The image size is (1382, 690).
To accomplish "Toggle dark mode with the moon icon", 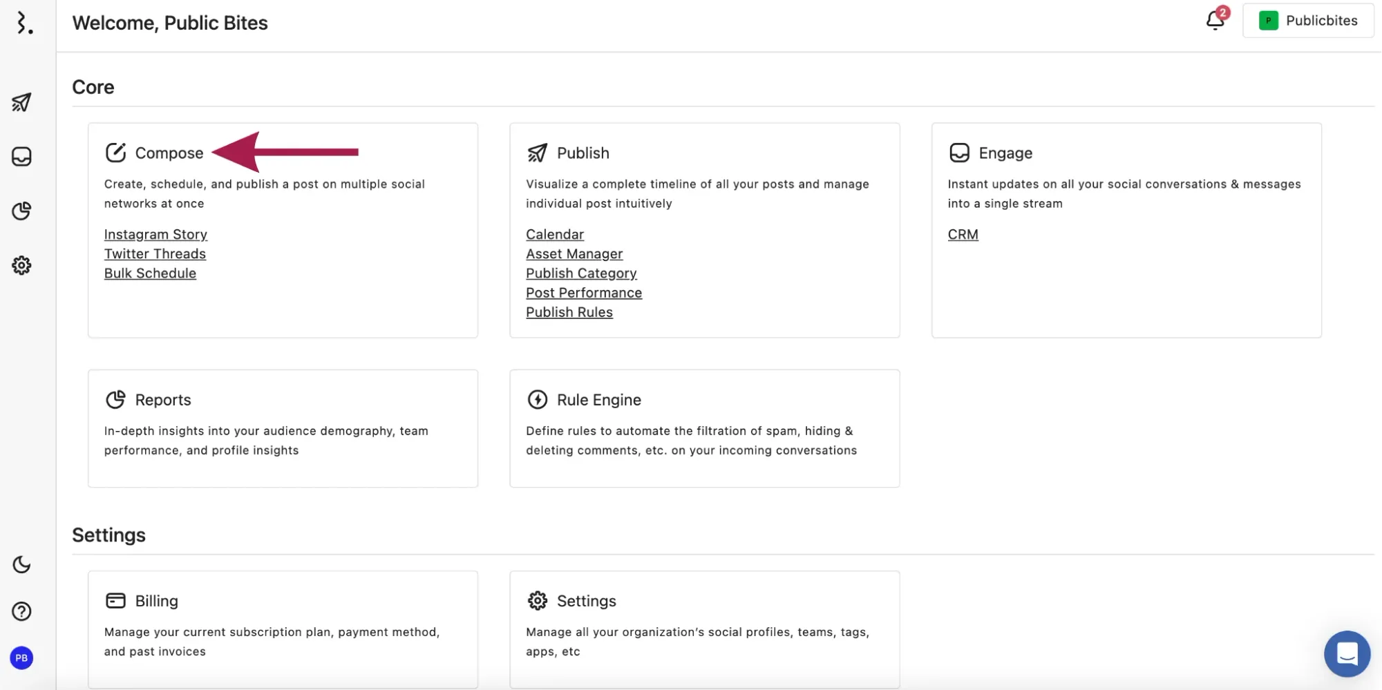I will click(x=21, y=565).
